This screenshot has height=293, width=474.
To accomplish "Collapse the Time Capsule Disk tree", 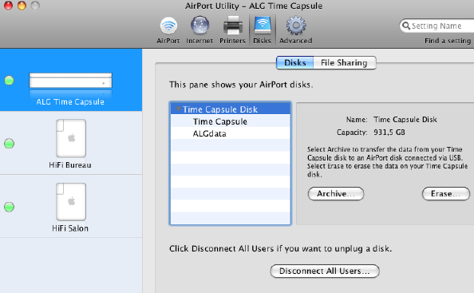I will coord(179,109).
